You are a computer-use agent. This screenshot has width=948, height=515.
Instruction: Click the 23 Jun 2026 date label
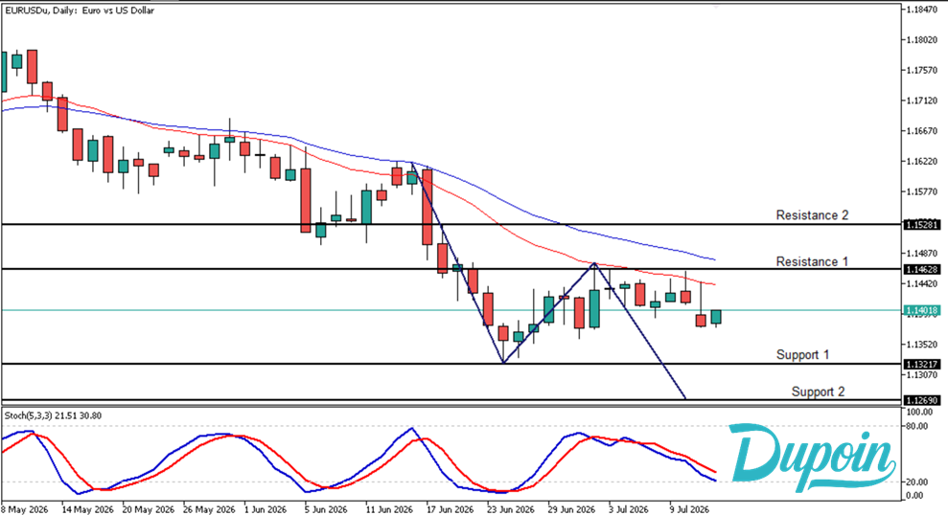511,509
